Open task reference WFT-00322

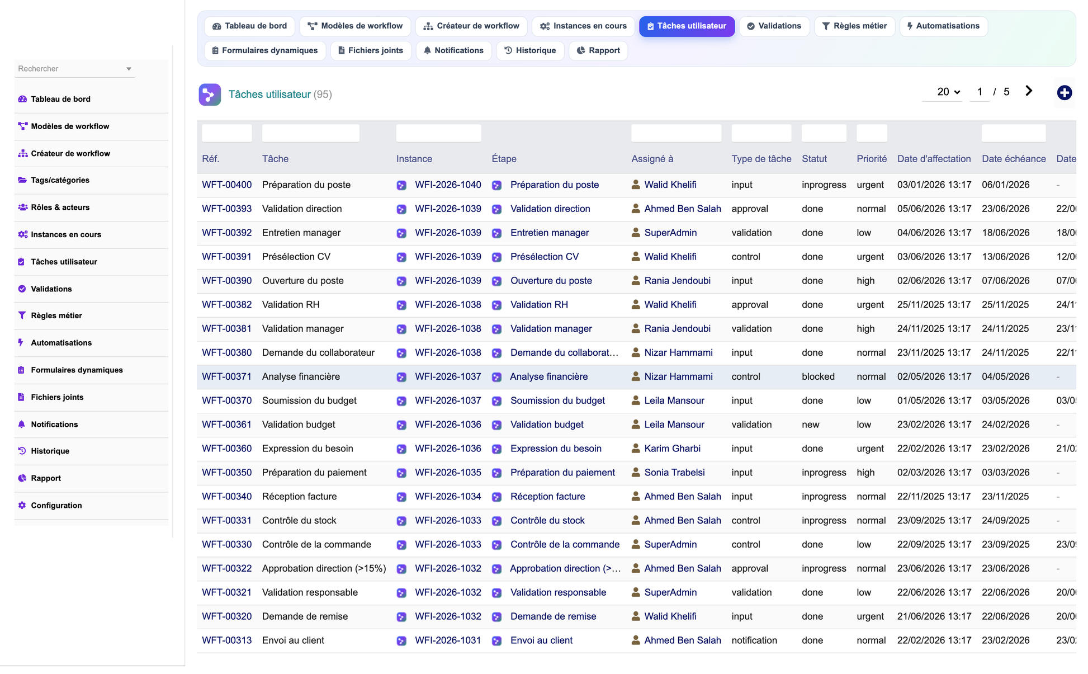226,568
